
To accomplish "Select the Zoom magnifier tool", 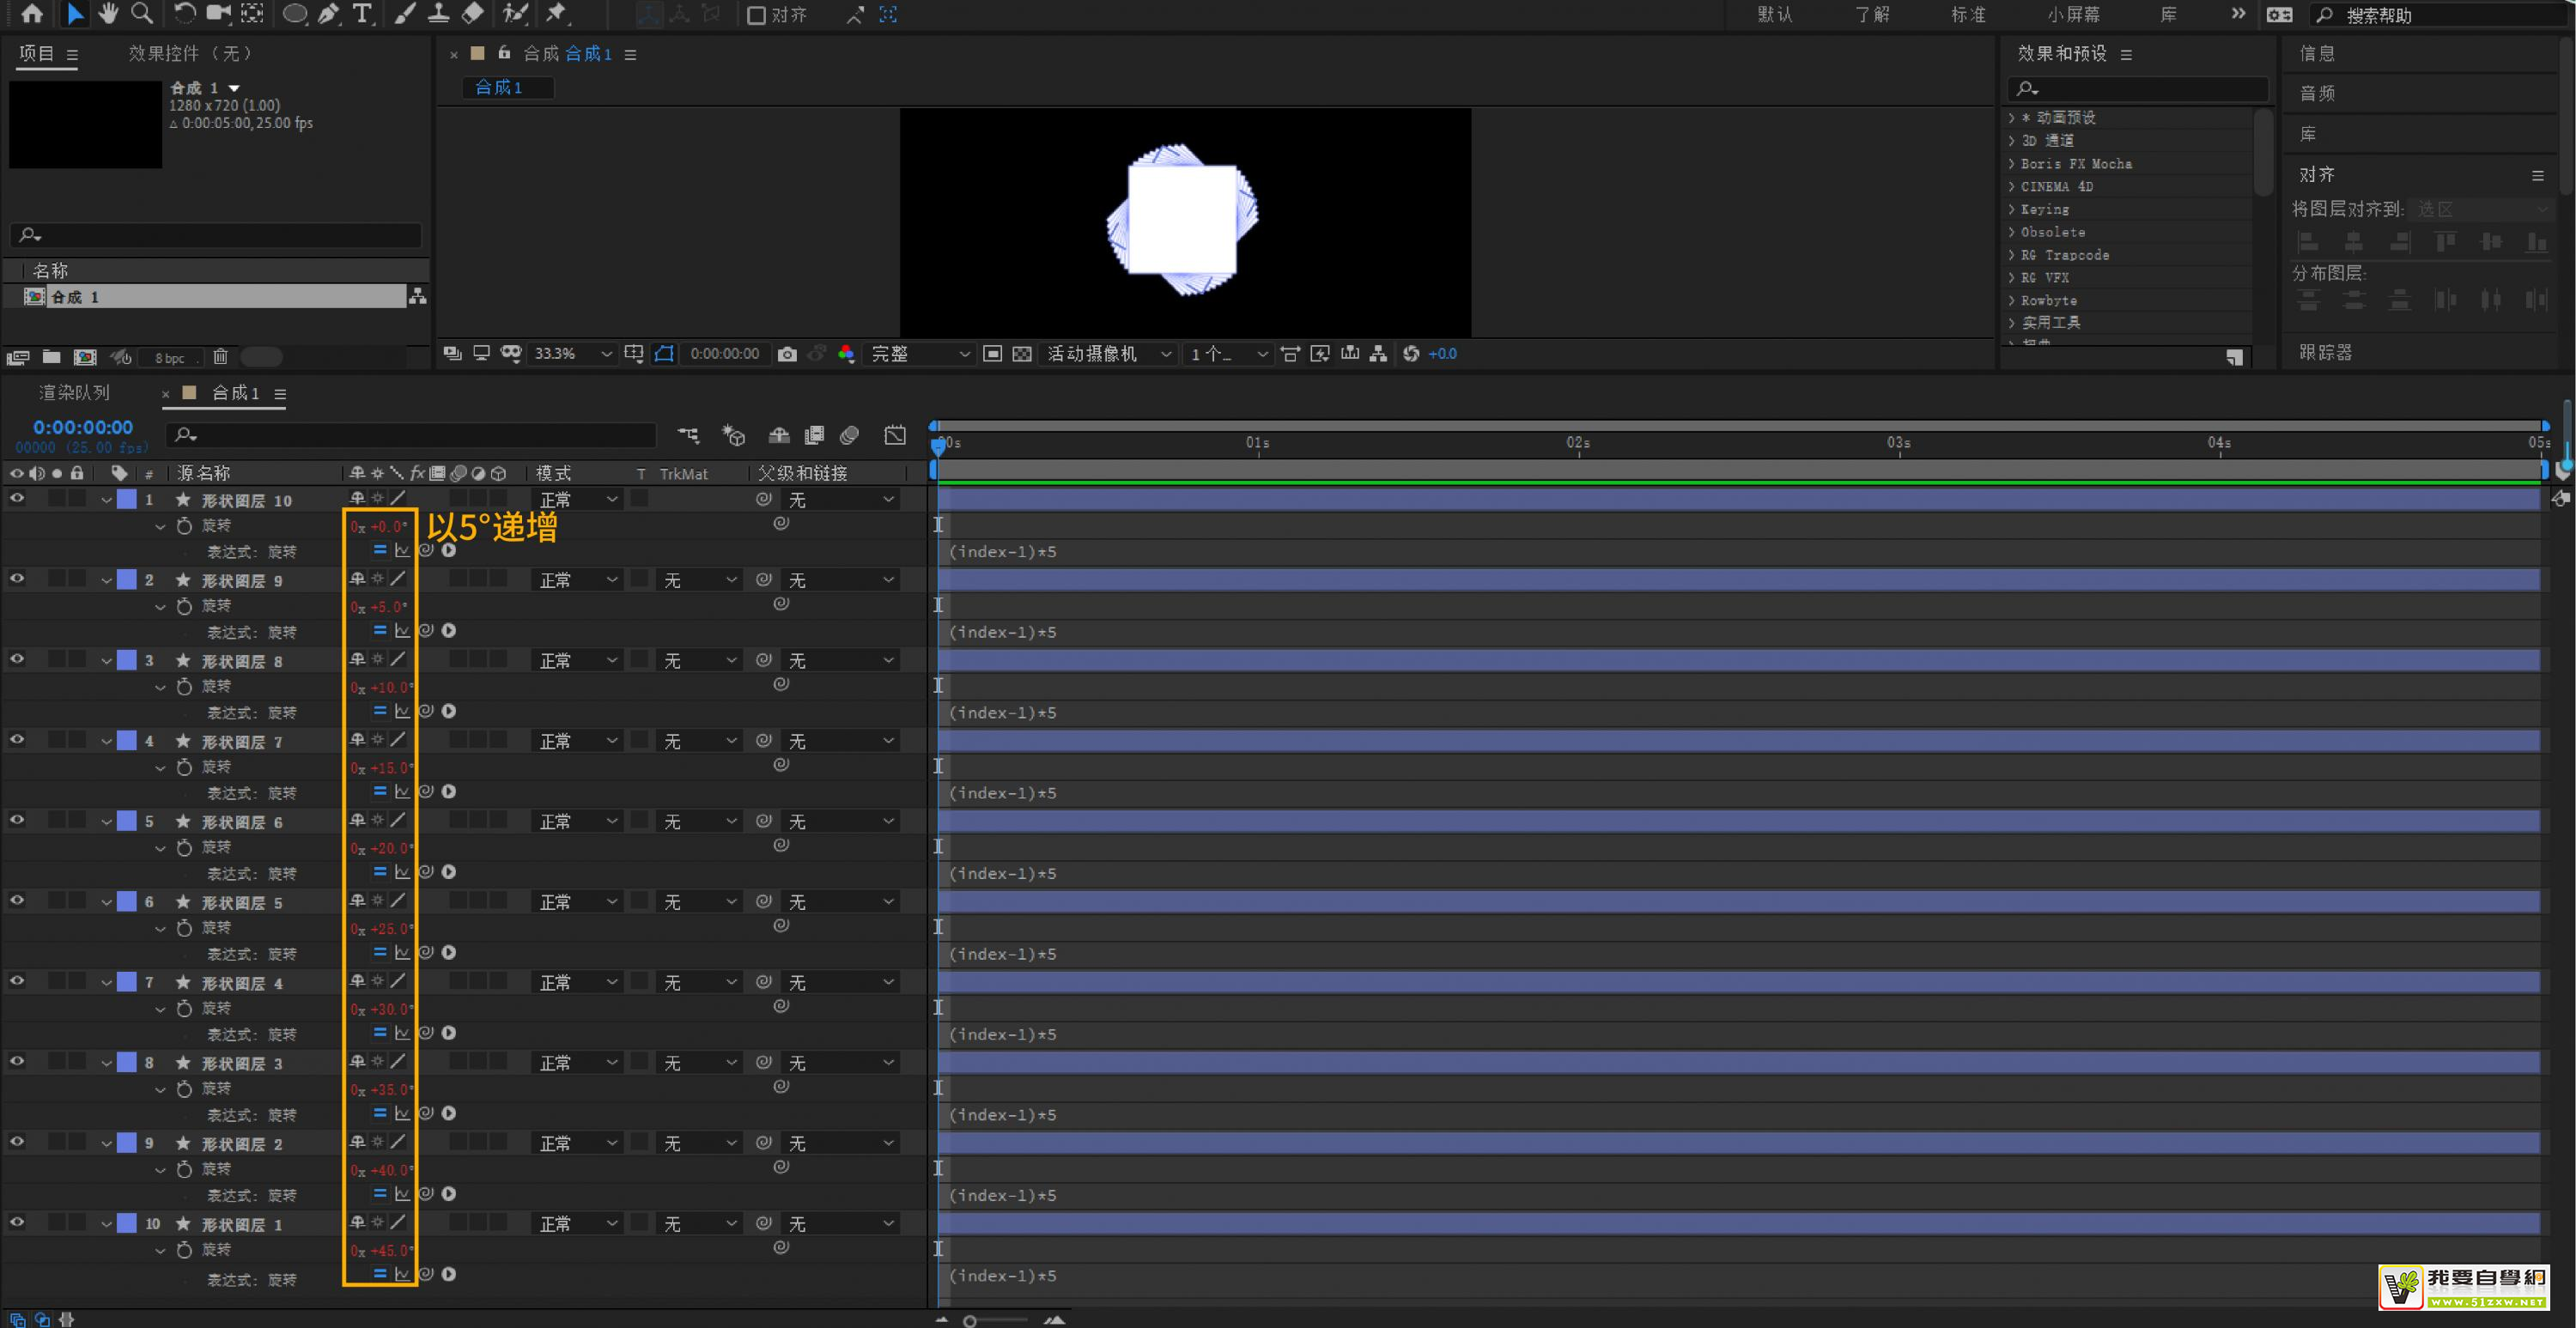I will click(x=142, y=14).
